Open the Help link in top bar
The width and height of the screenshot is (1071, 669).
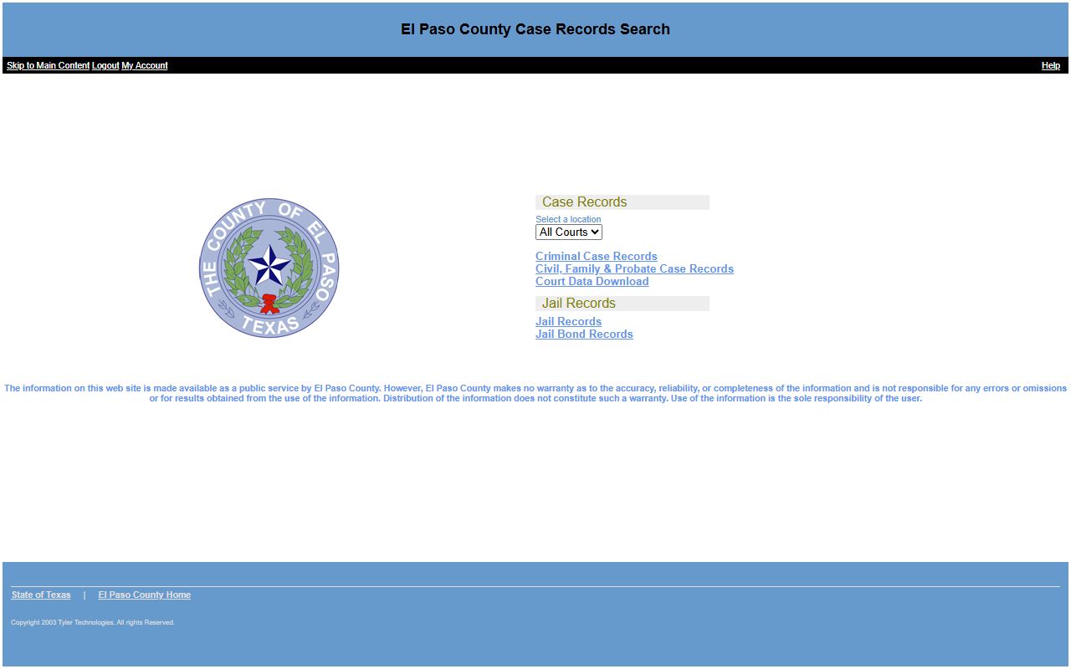point(1050,65)
